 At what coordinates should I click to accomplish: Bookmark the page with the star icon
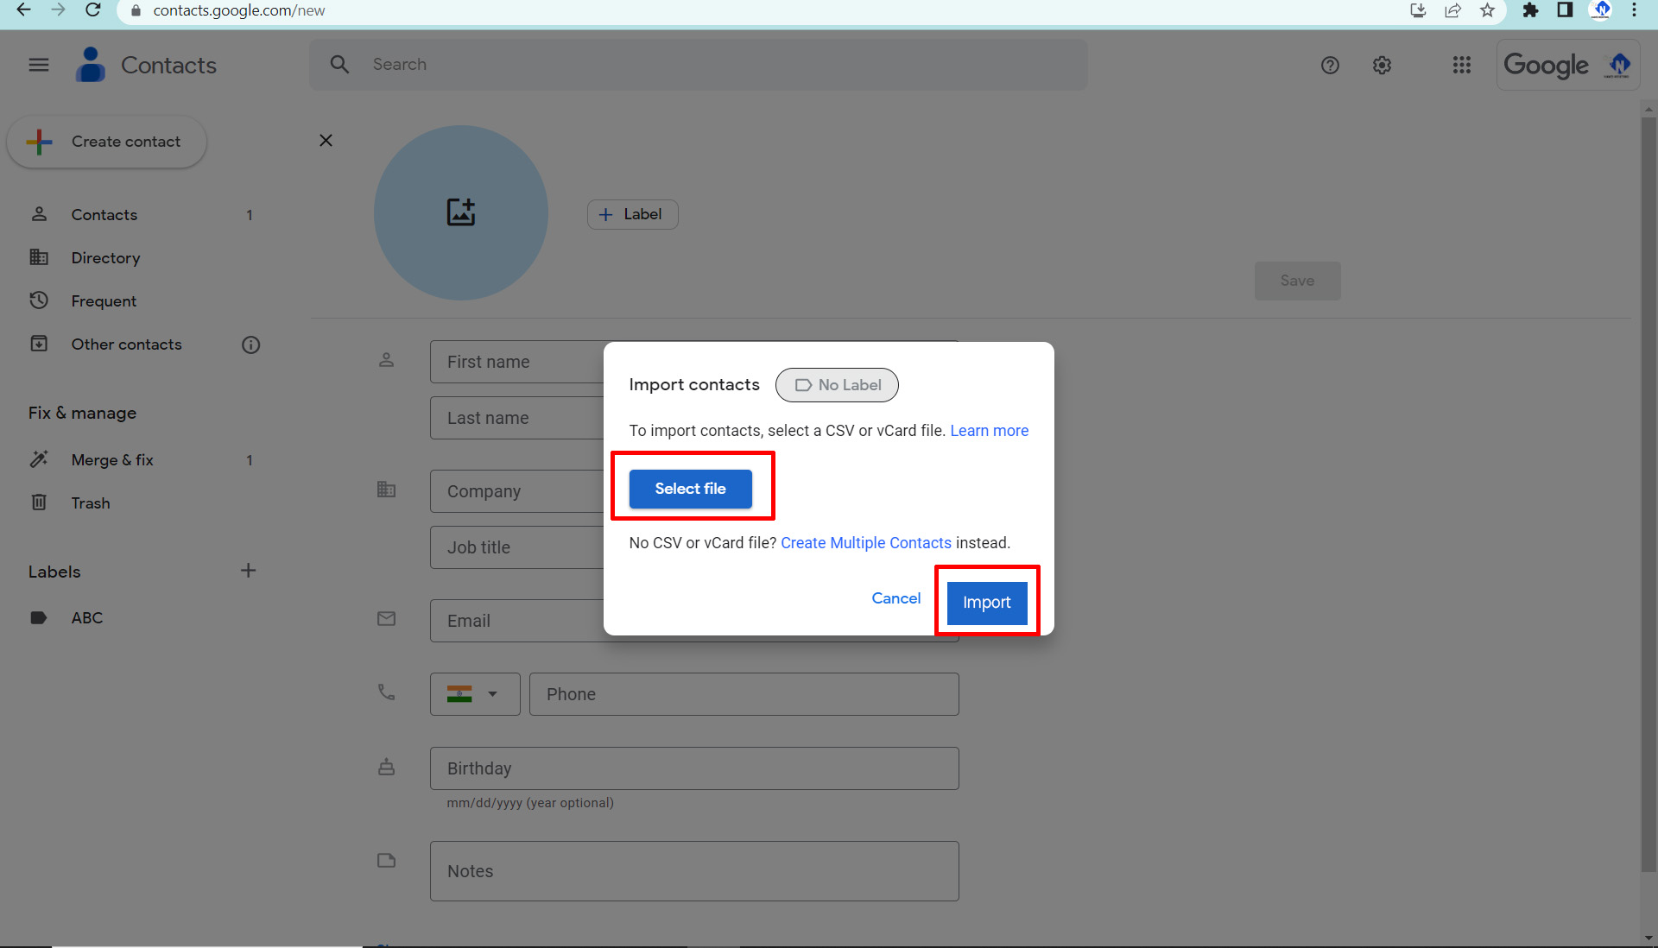(x=1487, y=10)
